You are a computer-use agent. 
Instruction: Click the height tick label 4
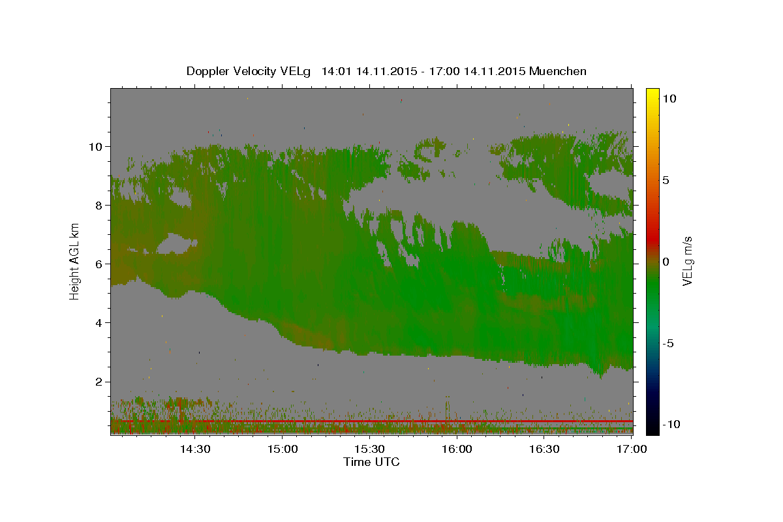(x=100, y=322)
